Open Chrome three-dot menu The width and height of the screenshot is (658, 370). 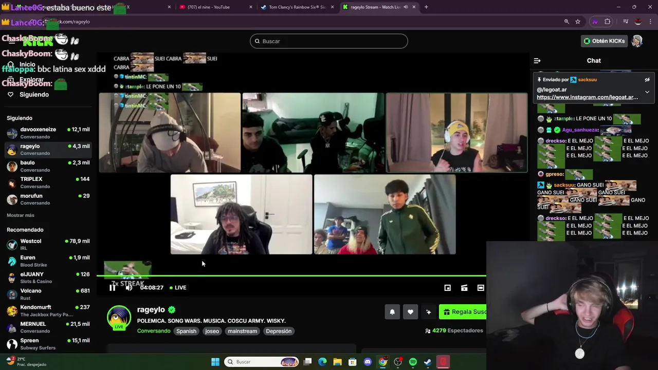651,22
